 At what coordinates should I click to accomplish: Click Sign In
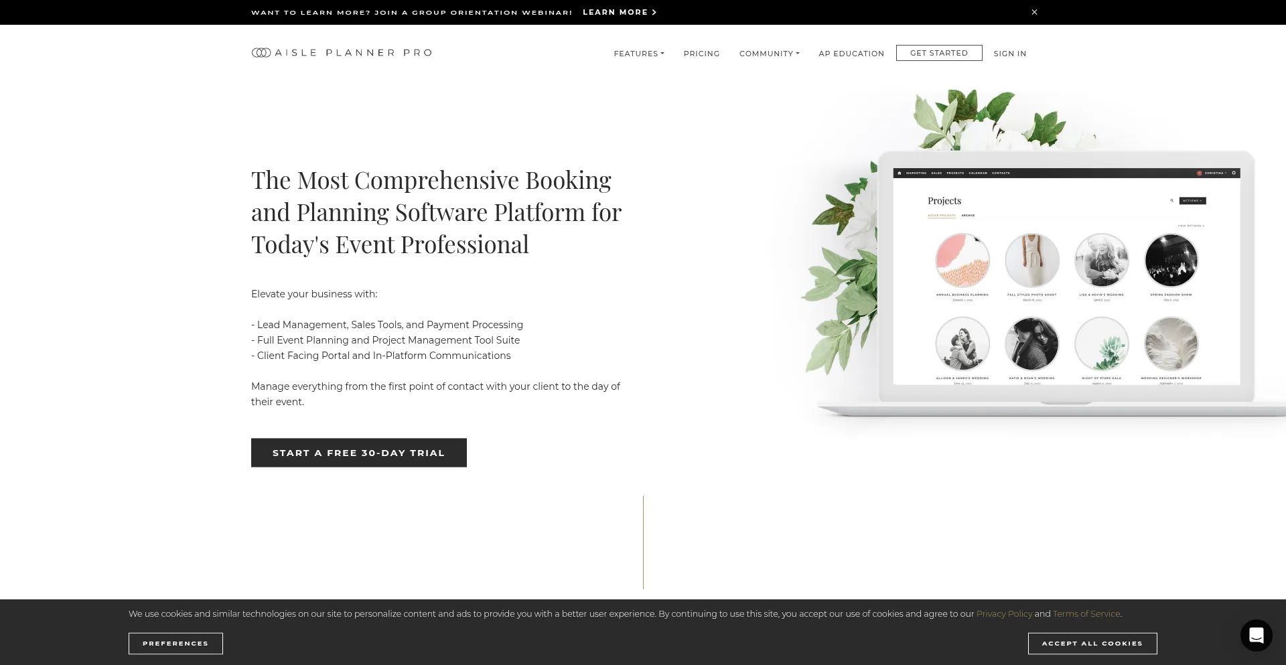1009,54
